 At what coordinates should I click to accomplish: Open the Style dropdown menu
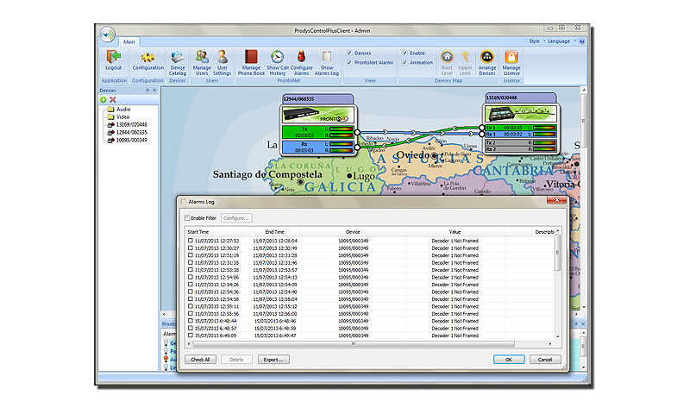[535, 41]
